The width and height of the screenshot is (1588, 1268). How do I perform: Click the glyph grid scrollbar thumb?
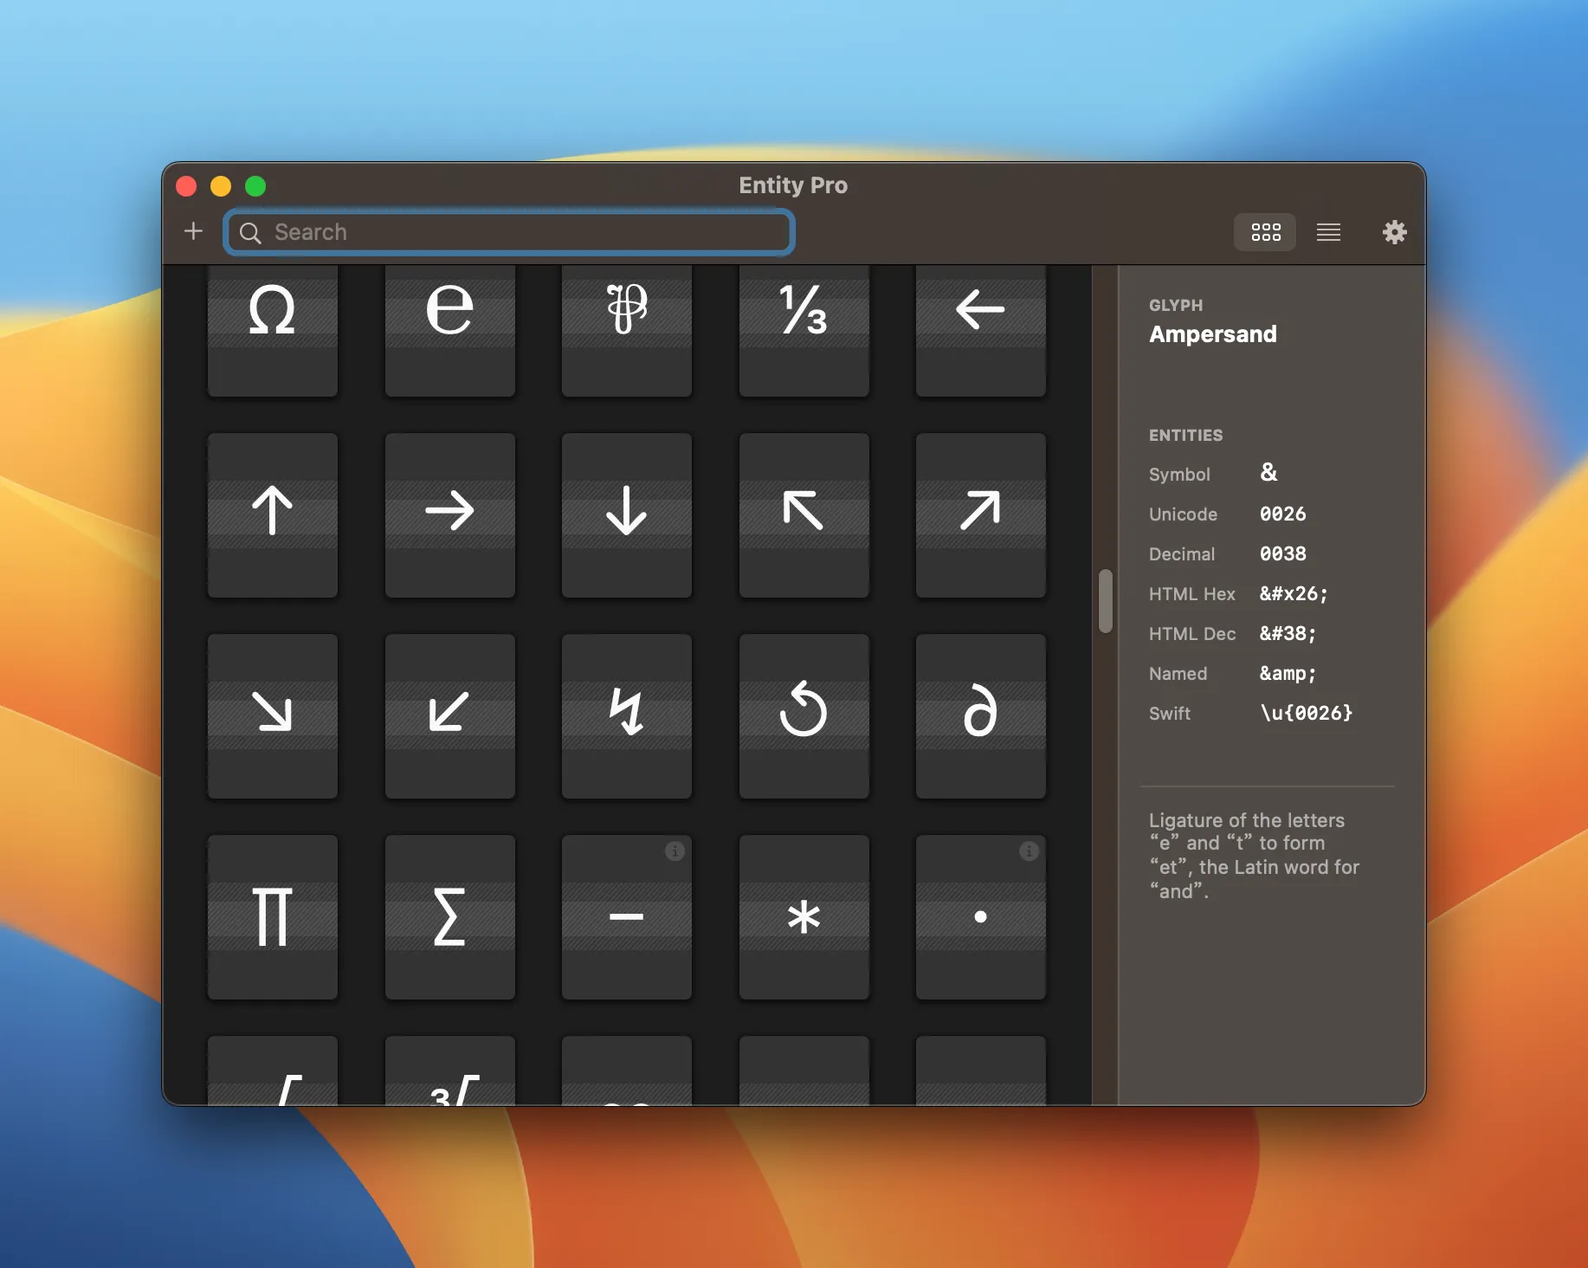pos(1106,601)
